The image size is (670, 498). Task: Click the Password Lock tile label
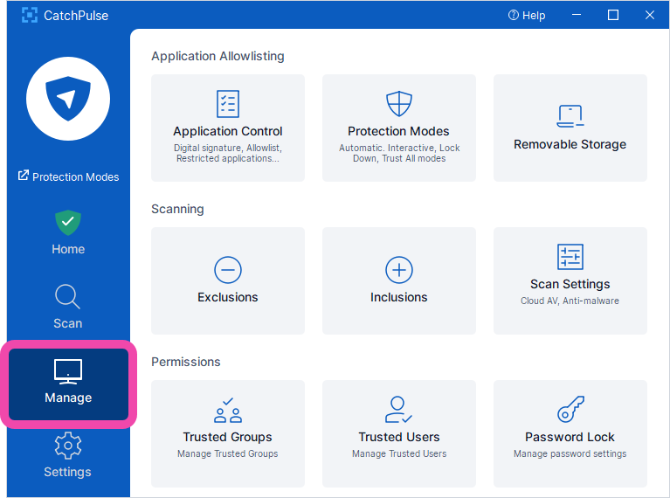570,437
